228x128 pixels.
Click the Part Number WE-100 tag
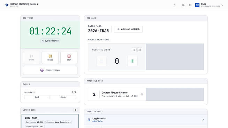tap(35, 122)
